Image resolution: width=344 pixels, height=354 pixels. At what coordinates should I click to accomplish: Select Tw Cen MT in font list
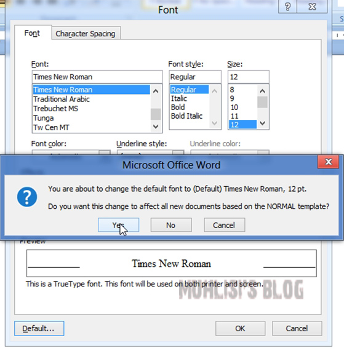pos(91,128)
